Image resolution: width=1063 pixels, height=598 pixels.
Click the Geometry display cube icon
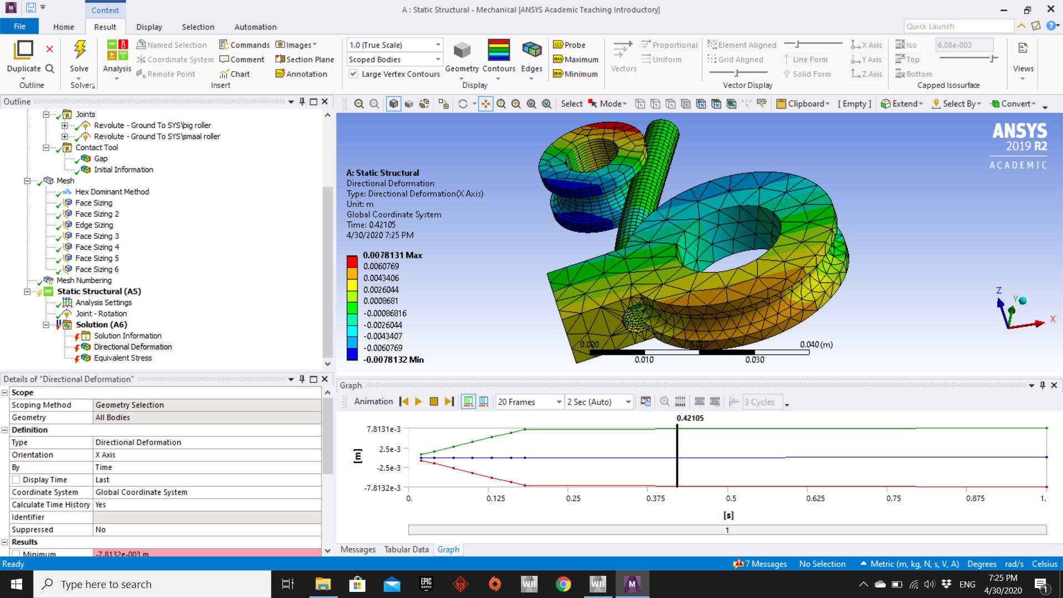pos(462,50)
